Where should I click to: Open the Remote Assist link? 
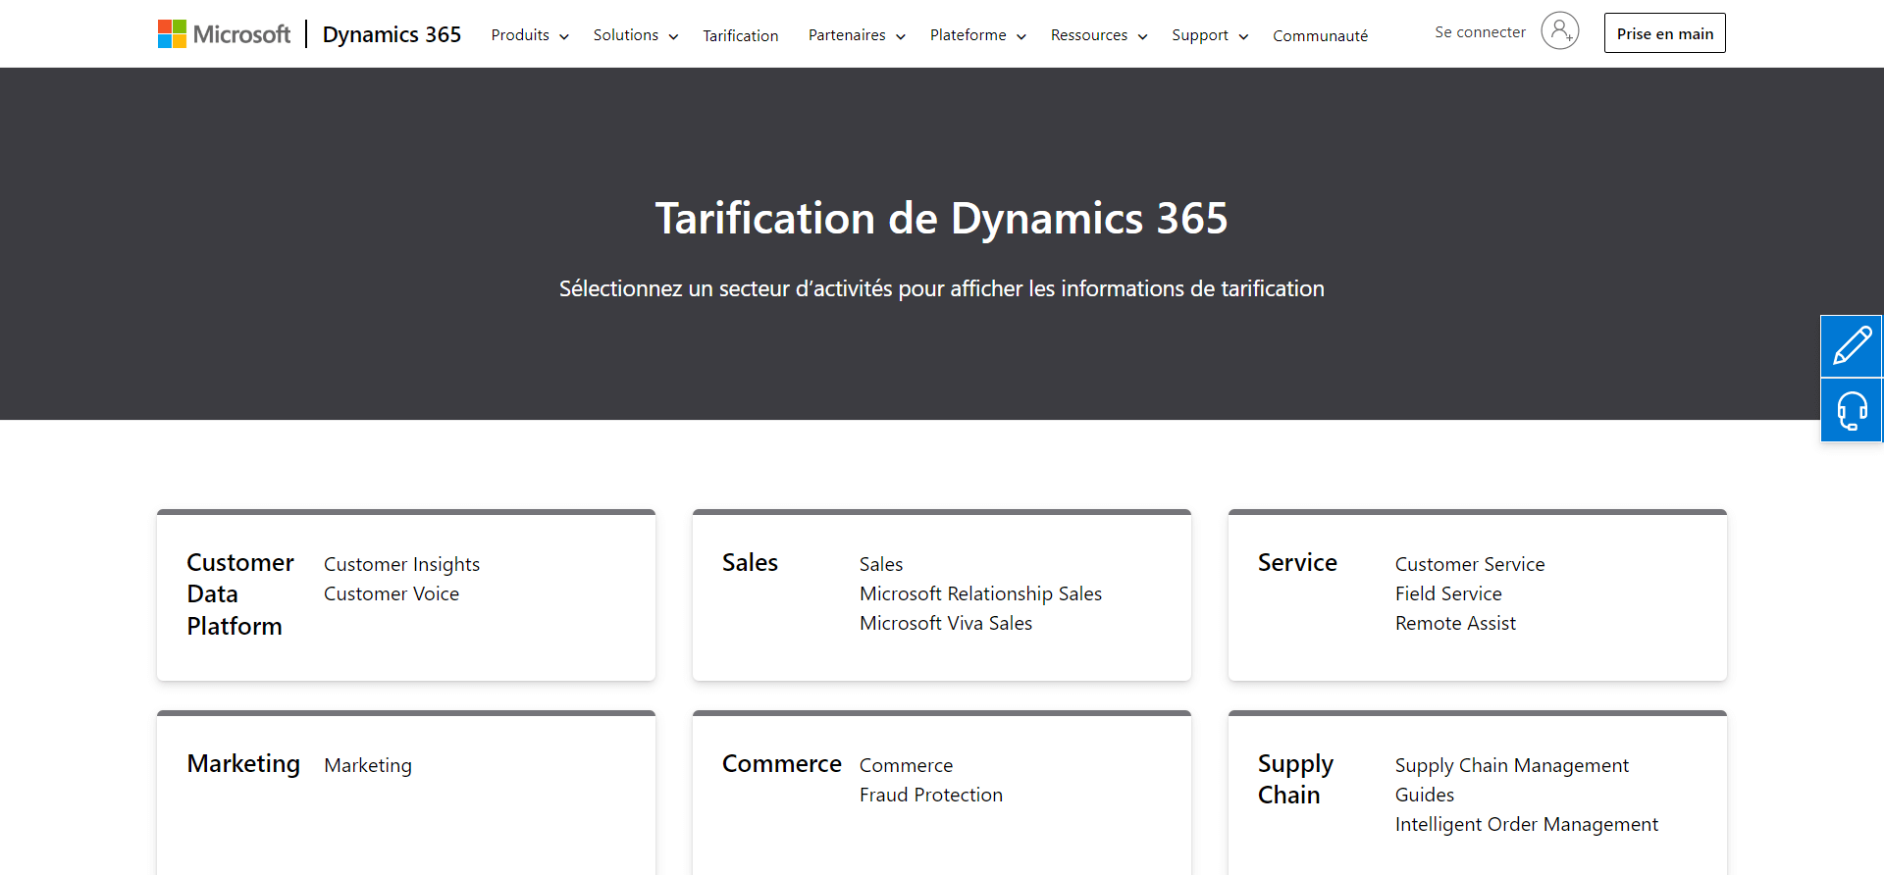[1455, 623]
